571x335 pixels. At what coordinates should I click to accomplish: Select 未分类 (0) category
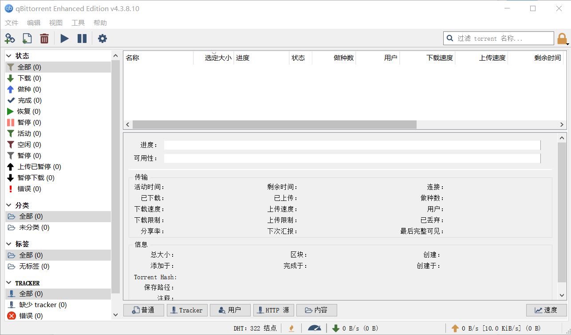[x=58, y=227]
